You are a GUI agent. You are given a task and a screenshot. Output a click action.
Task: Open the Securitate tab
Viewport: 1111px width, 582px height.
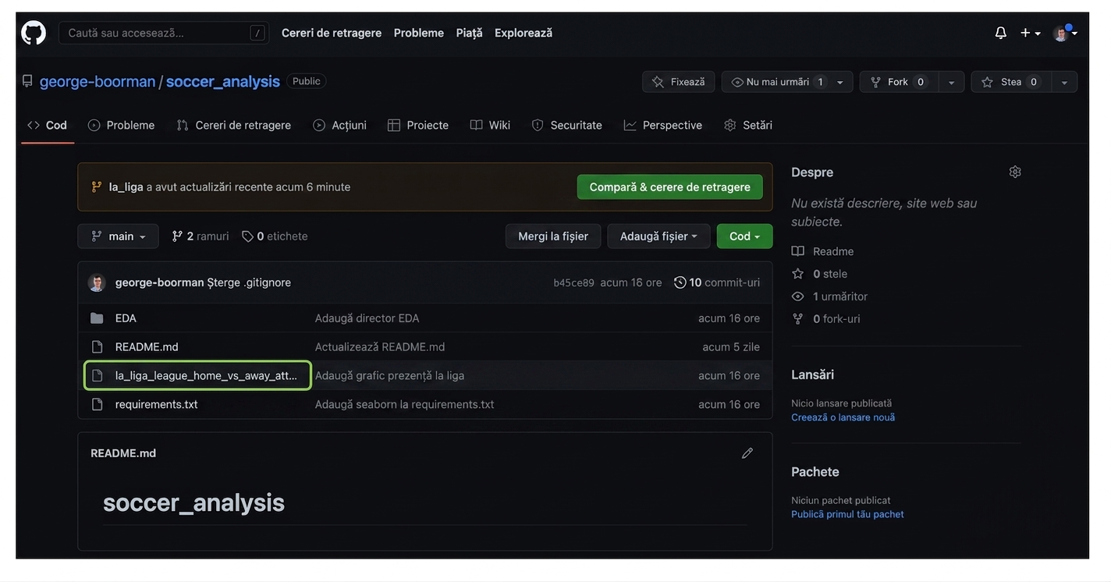567,125
